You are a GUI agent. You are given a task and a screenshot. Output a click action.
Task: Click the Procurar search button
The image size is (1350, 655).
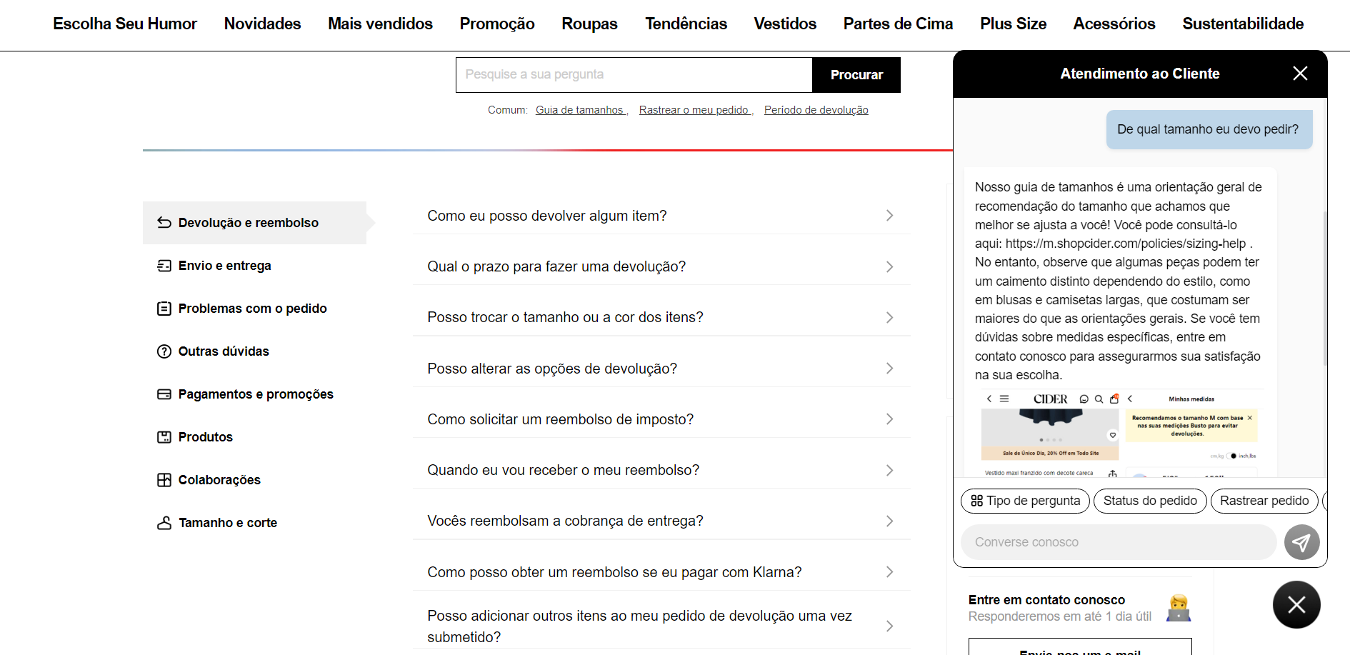click(856, 75)
